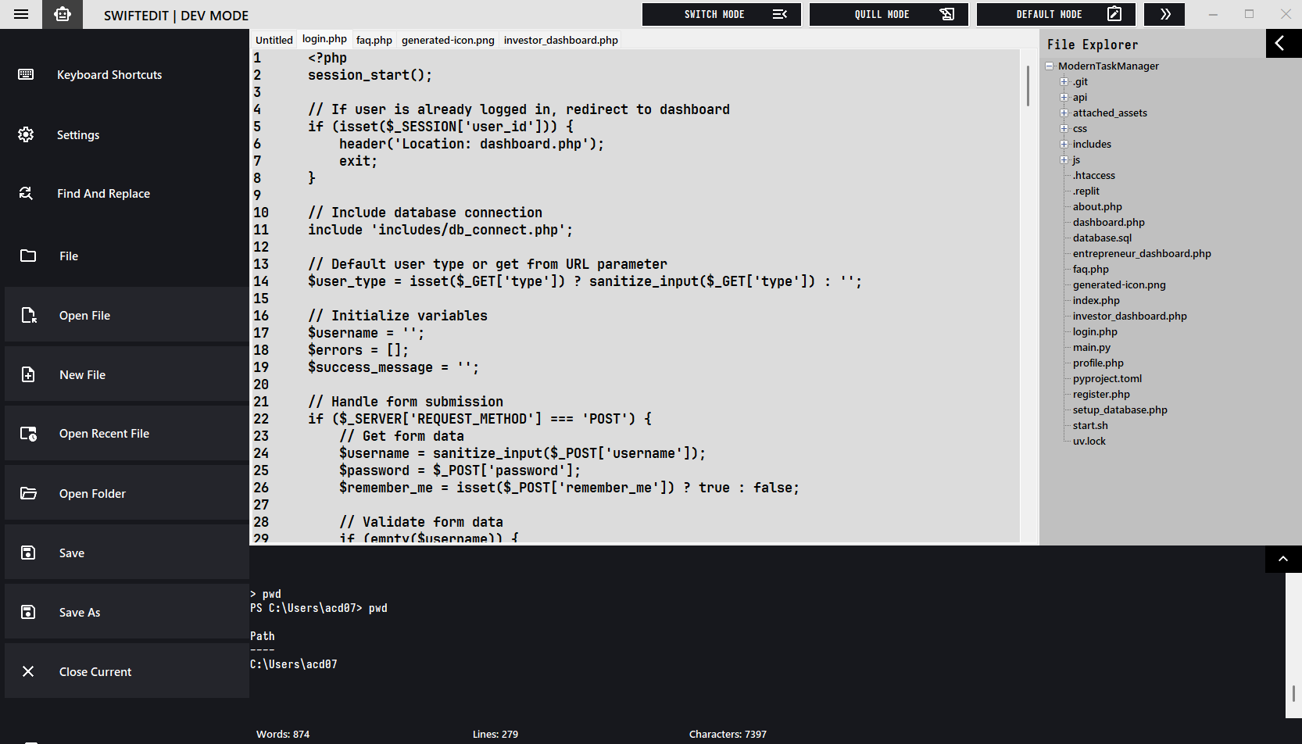This screenshot has height=744, width=1302.
Task: Click the hamburger menu icon
Action: 21,14
